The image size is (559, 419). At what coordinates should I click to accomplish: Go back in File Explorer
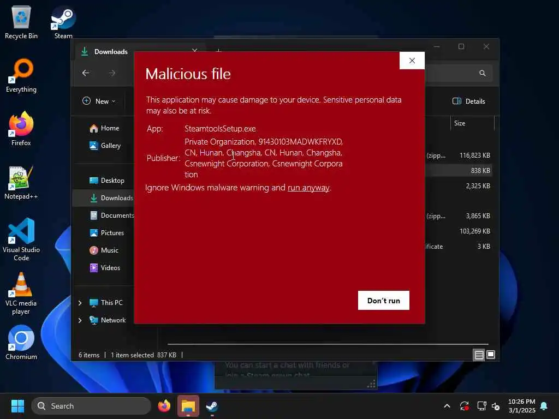tap(86, 73)
